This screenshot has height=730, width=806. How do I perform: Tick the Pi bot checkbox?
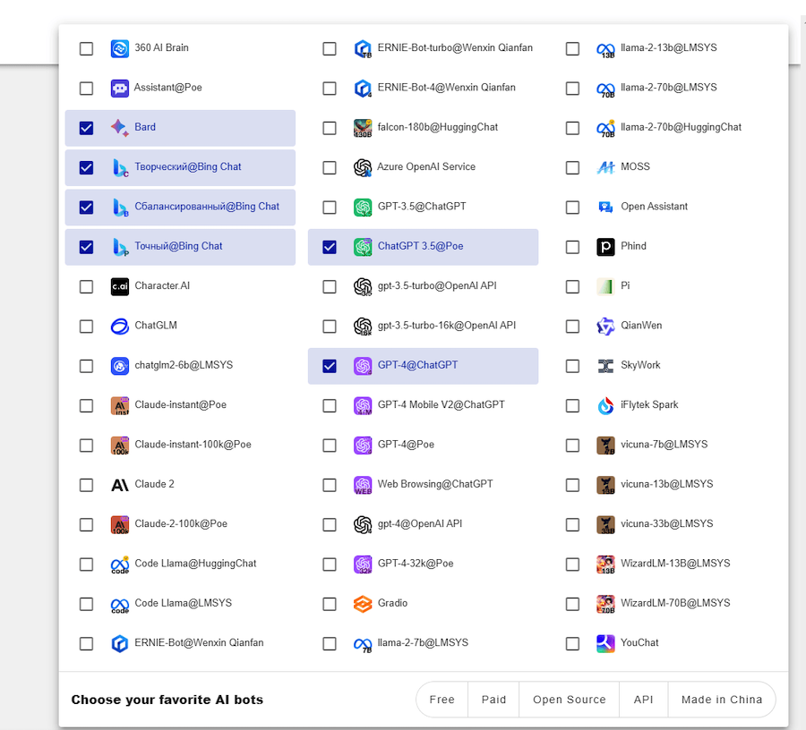572,286
